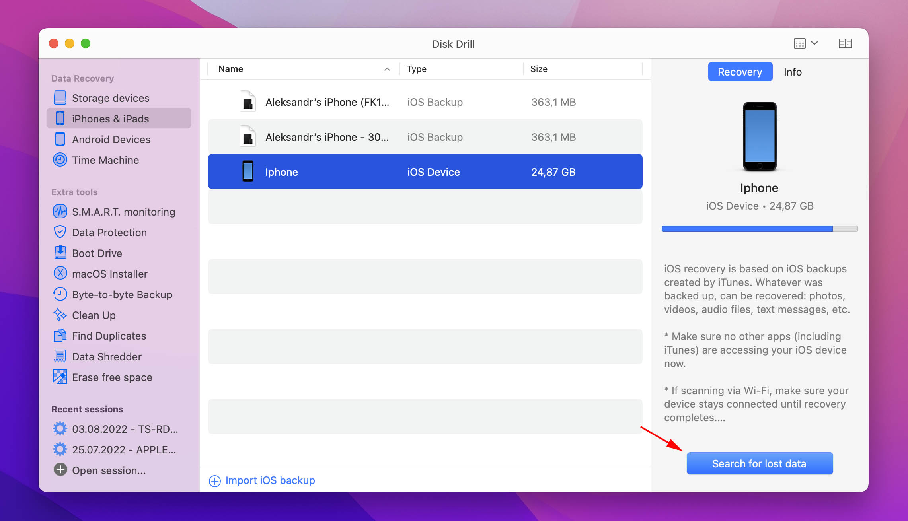Click the Byte-to-byte Backup icon
908x521 pixels.
pos(60,294)
